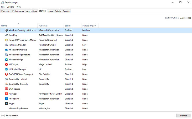The image size is (192, 119).
Task: Click Low impact in PdfPrinterMonitor row
Action: [x=84, y=45]
